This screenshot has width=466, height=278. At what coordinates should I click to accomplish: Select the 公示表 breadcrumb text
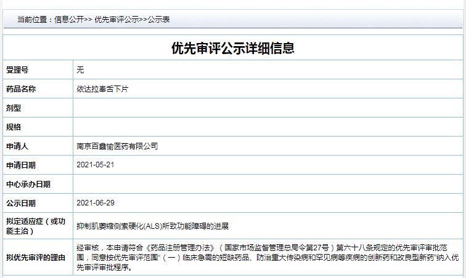[x=158, y=20]
